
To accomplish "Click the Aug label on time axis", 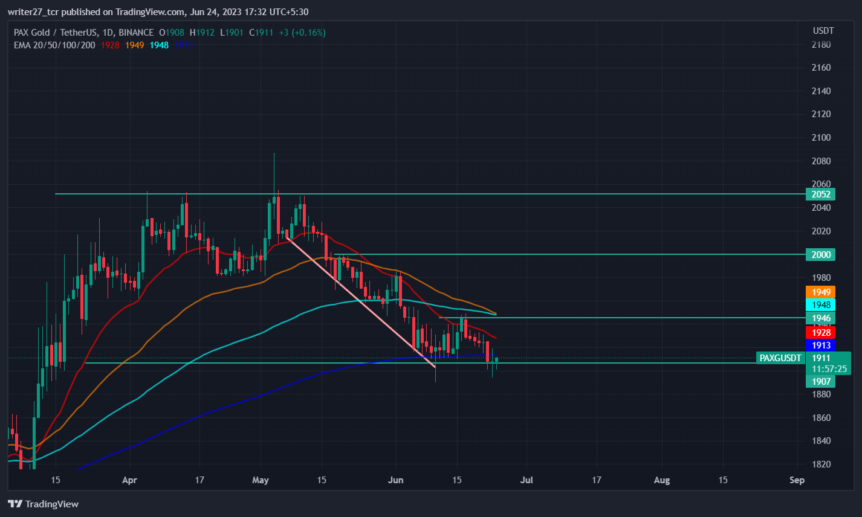I will point(662,480).
